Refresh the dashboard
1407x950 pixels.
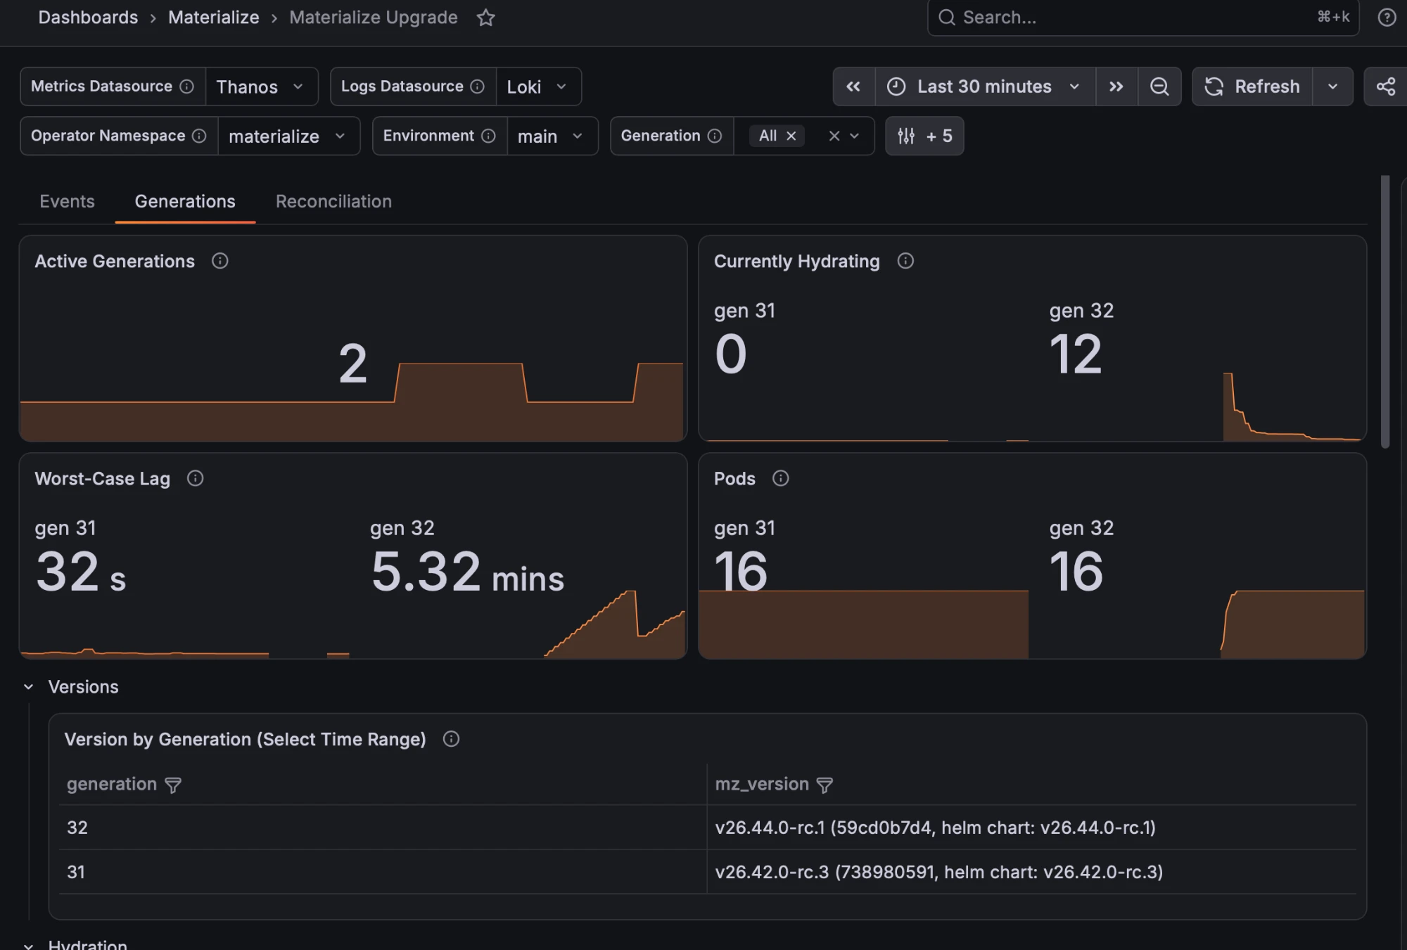tap(1252, 86)
